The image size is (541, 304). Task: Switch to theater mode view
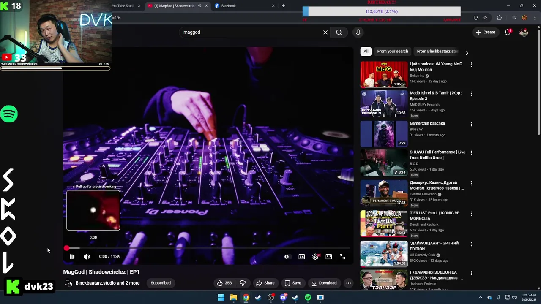[329, 256]
